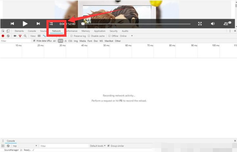This screenshot has width=237, height=152.
Task: Switch to the Console tab in DevTools
Action: [x=32, y=31]
